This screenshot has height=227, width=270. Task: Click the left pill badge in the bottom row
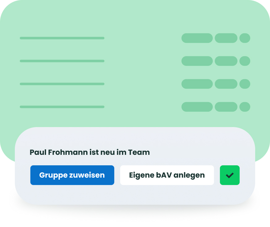click(x=197, y=107)
